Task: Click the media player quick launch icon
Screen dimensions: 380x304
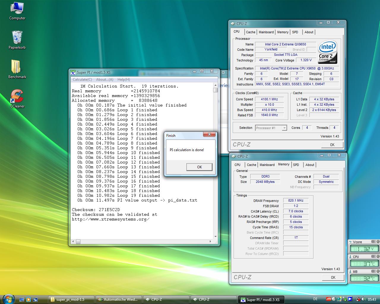Action: (x=28, y=300)
